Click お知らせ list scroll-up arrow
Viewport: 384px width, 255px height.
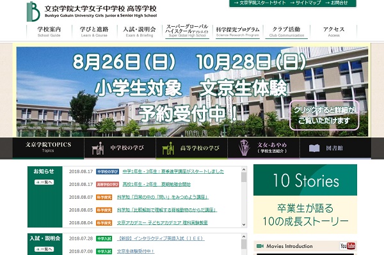pyautogui.click(x=244, y=169)
